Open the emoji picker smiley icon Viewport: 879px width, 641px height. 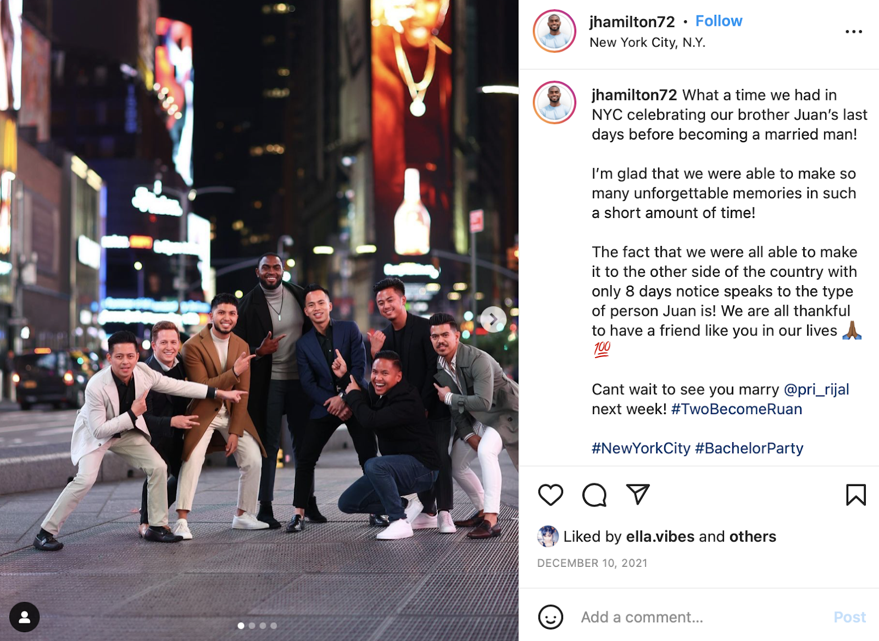(550, 617)
